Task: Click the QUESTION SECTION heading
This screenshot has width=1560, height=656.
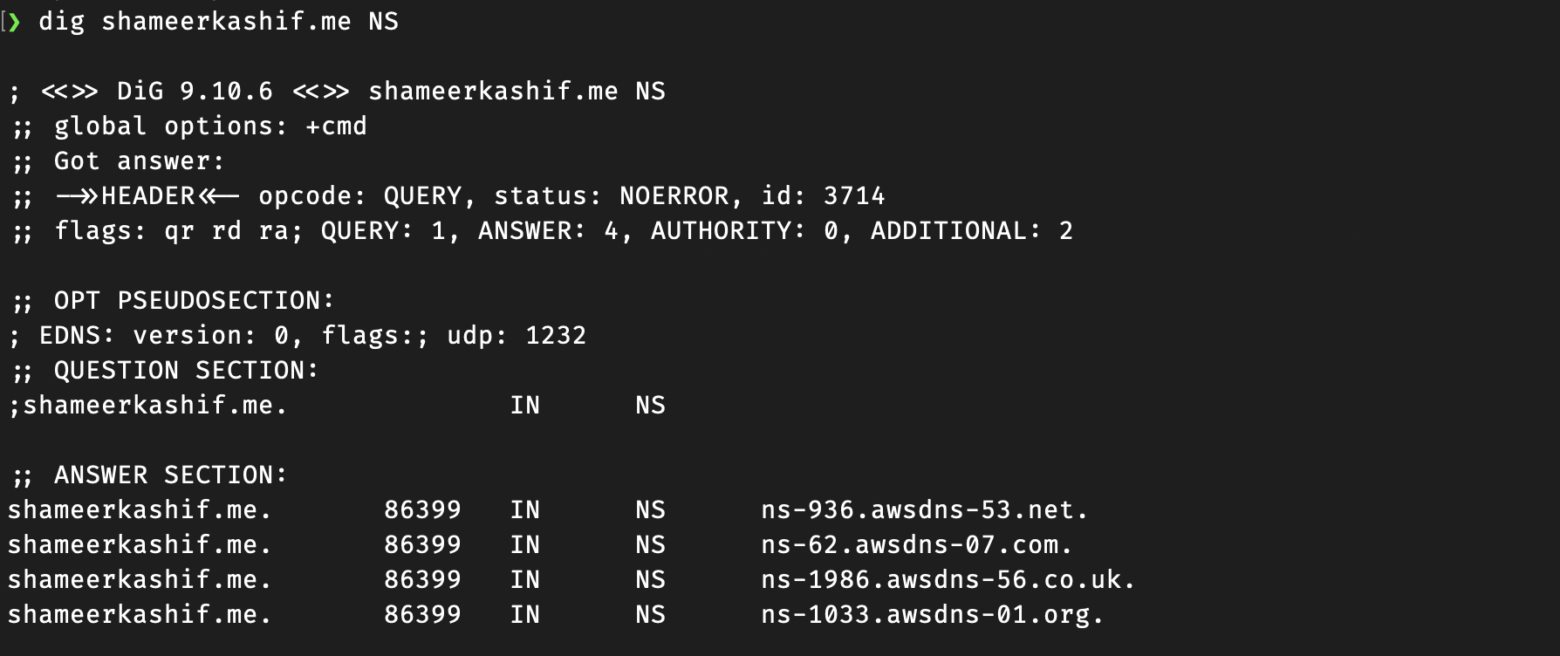Action: (186, 371)
